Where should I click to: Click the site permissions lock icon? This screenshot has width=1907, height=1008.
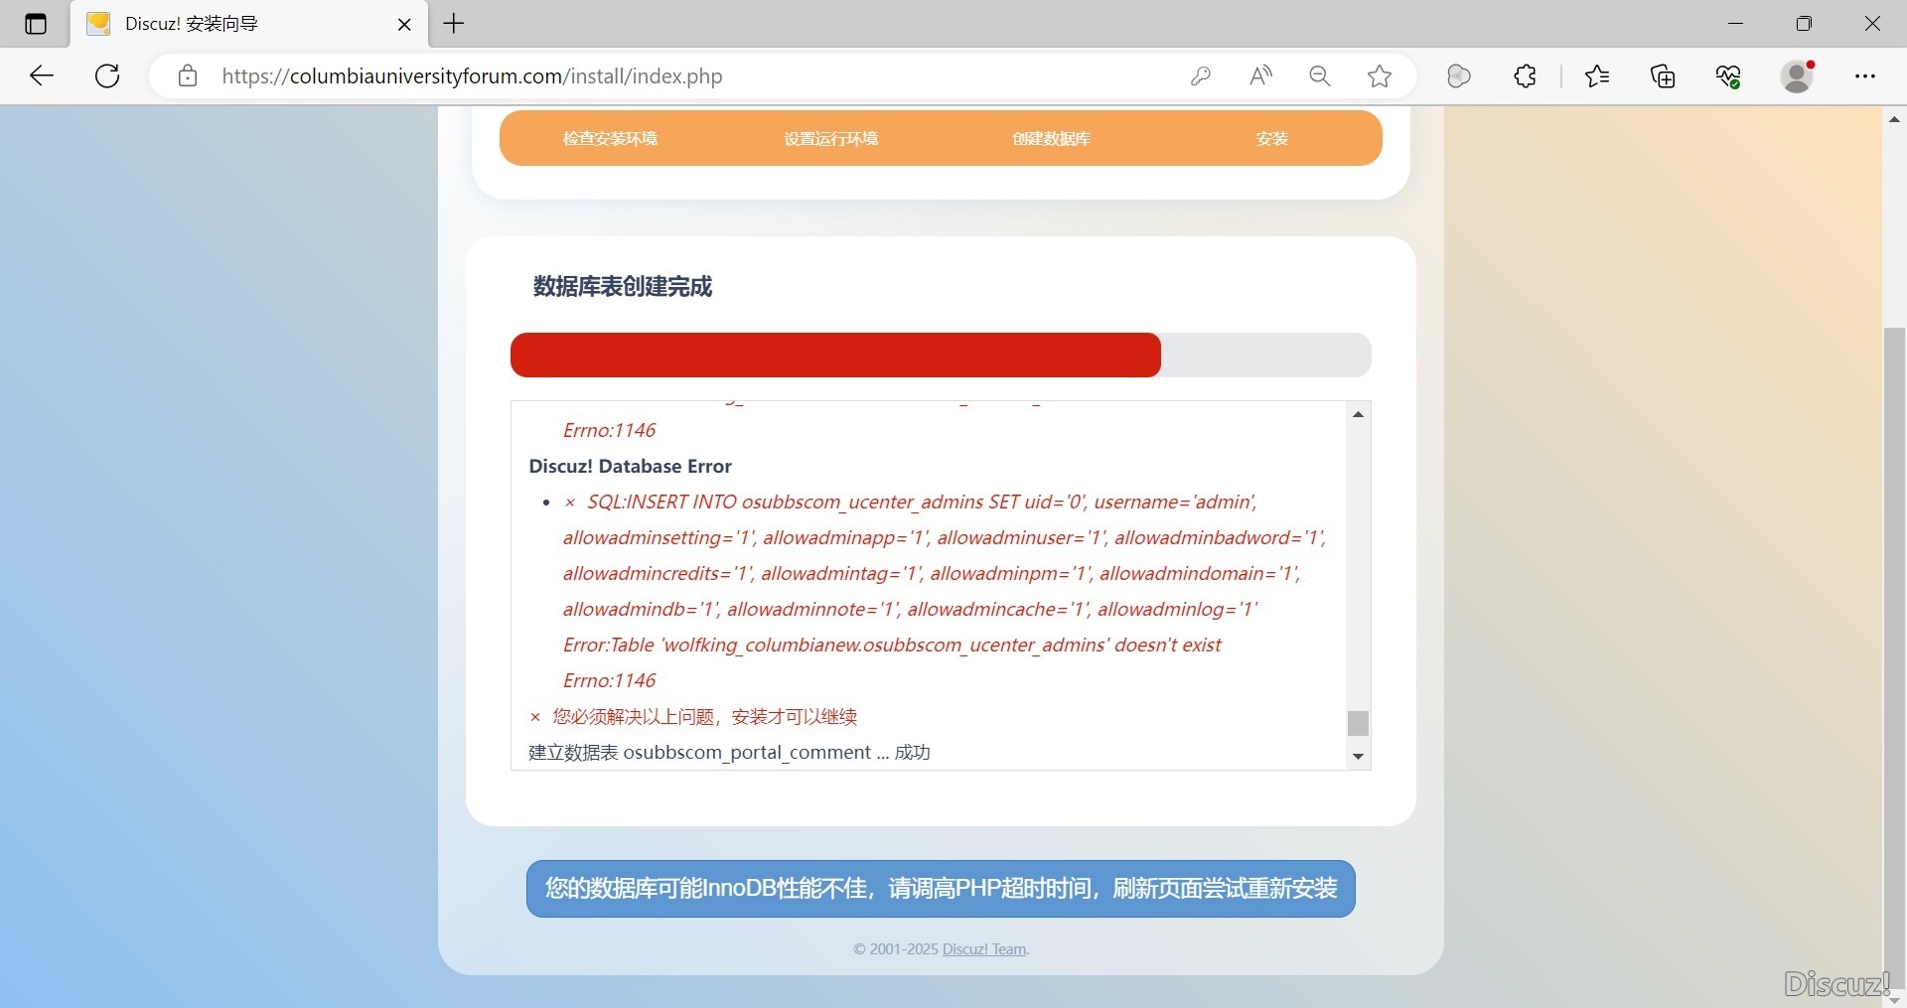(x=188, y=76)
